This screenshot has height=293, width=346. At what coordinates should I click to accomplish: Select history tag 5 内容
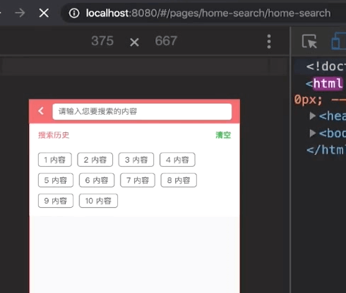click(x=56, y=180)
